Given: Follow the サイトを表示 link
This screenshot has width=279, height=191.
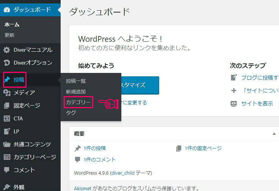Looking at the screenshot, I should point(257,104).
